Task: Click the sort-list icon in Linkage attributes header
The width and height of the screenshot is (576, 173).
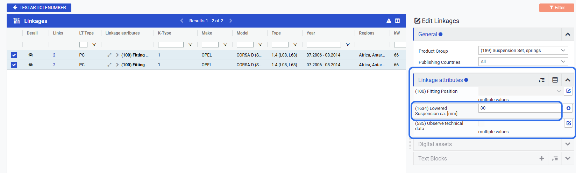Action: click(542, 80)
